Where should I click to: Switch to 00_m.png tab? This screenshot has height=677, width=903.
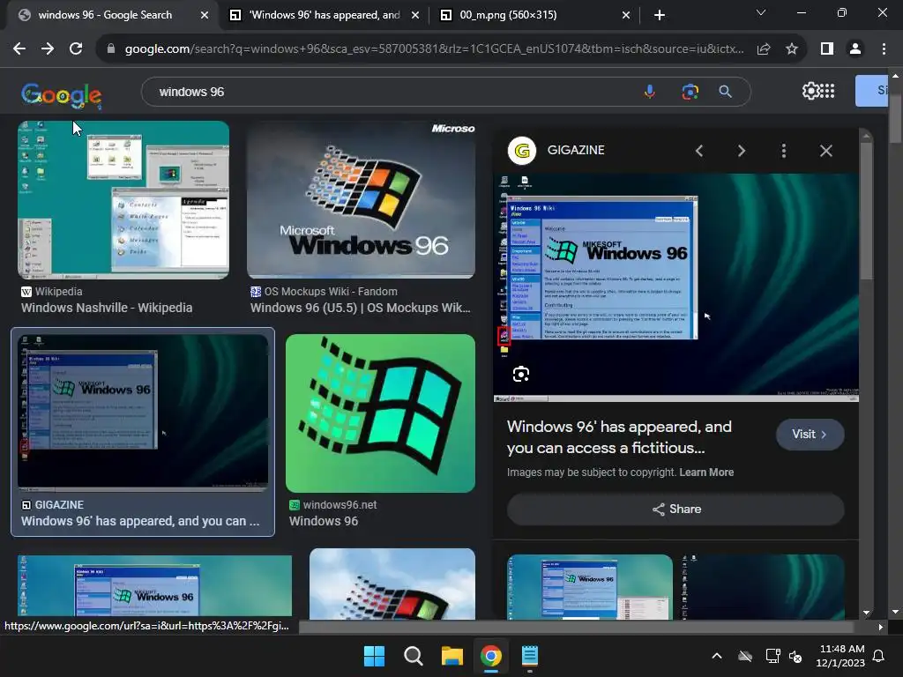pyautogui.click(x=508, y=15)
